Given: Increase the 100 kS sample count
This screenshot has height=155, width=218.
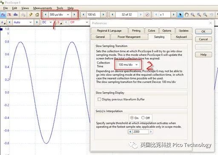Looking at the screenshot, I should 103,14.
